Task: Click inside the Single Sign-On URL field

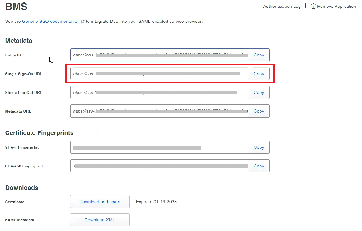Action: (159, 74)
